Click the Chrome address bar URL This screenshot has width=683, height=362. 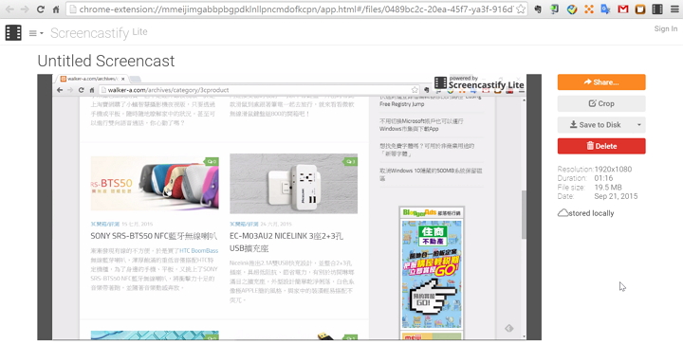[x=296, y=9]
